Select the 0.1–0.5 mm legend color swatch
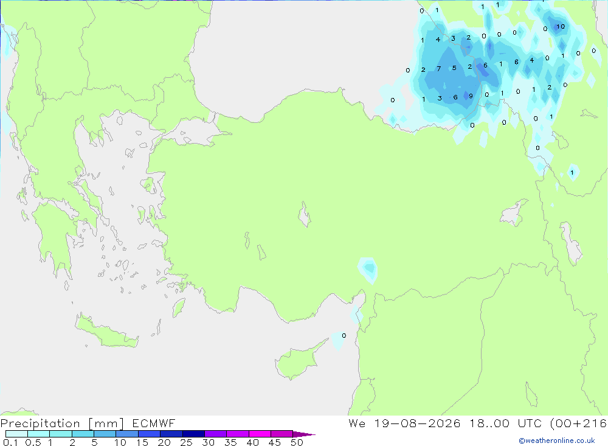This screenshot has width=608, height=446. [x=16, y=434]
